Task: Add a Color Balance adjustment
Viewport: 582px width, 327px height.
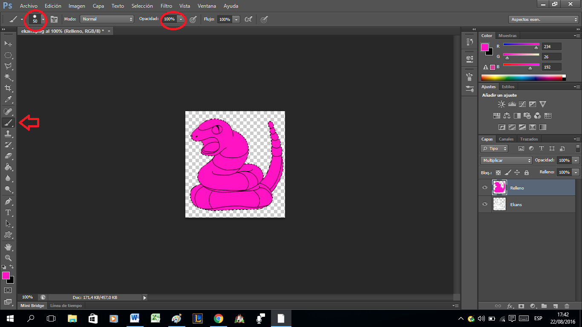Action: (x=507, y=115)
